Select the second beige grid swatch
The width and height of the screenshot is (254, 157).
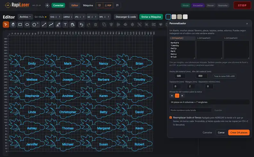(x=180, y=17)
